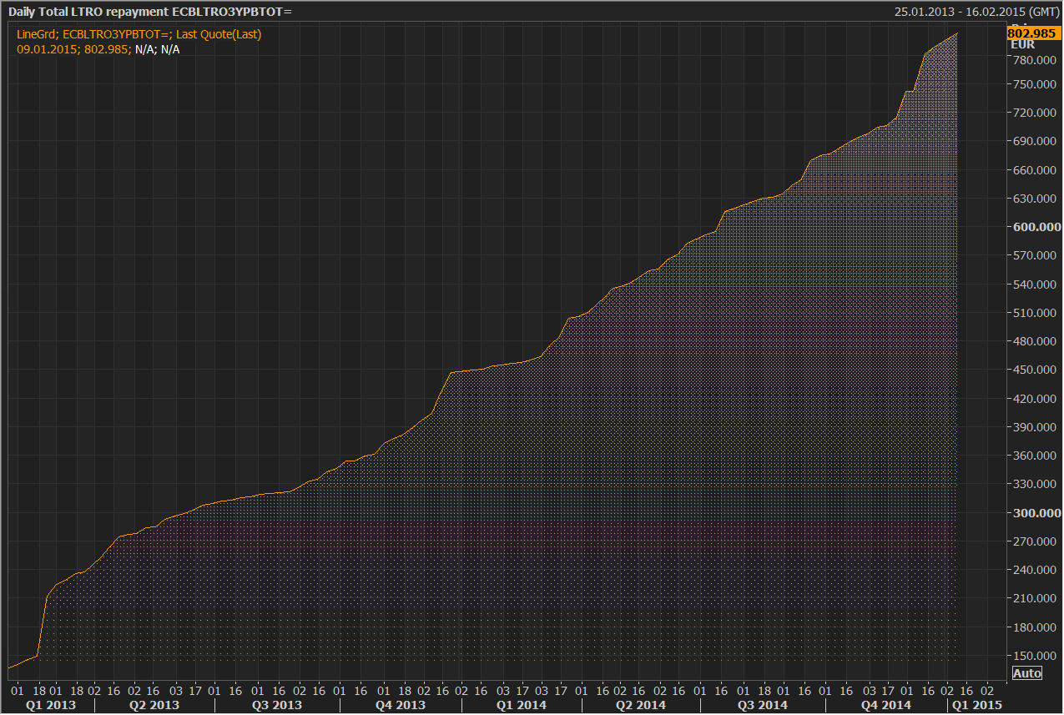Image resolution: width=1064 pixels, height=715 pixels.
Task: Select the 802.985 last-value price tag
Action: pyautogui.click(x=1033, y=33)
